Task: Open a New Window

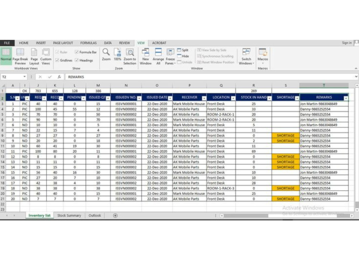Action: coord(146,57)
